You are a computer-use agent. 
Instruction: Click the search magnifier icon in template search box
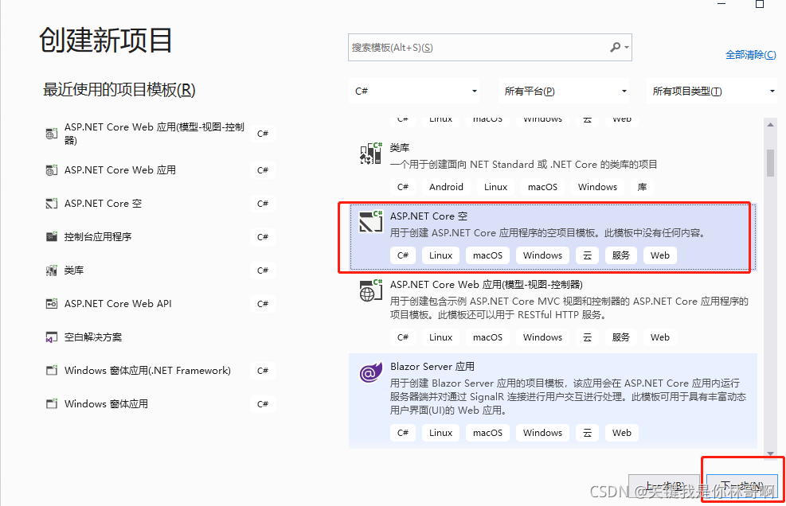coord(615,47)
